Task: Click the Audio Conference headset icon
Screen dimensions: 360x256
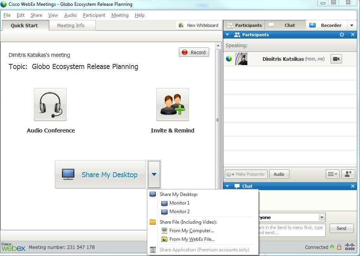Action: [50, 104]
